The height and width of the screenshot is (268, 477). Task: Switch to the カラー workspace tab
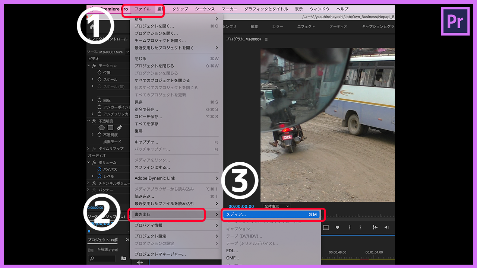[278, 27]
